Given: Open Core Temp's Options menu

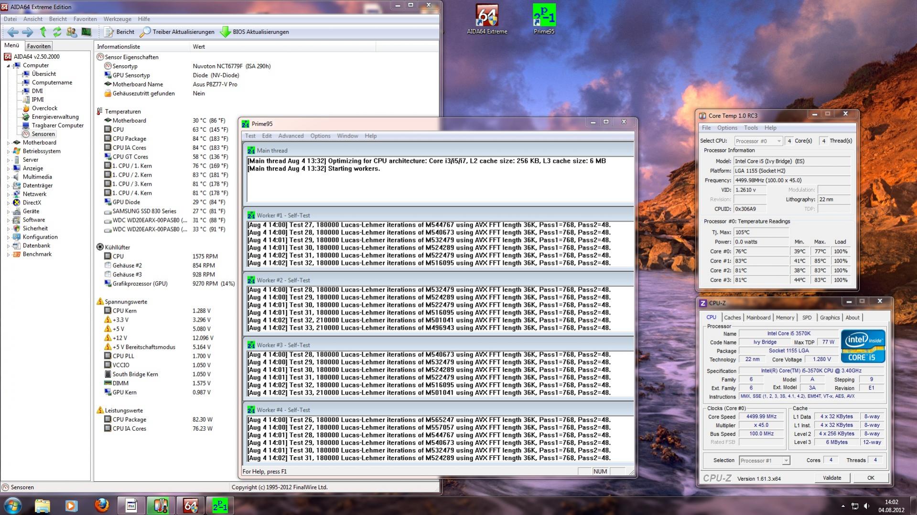Looking at the screenshot, I should [727, 128].
